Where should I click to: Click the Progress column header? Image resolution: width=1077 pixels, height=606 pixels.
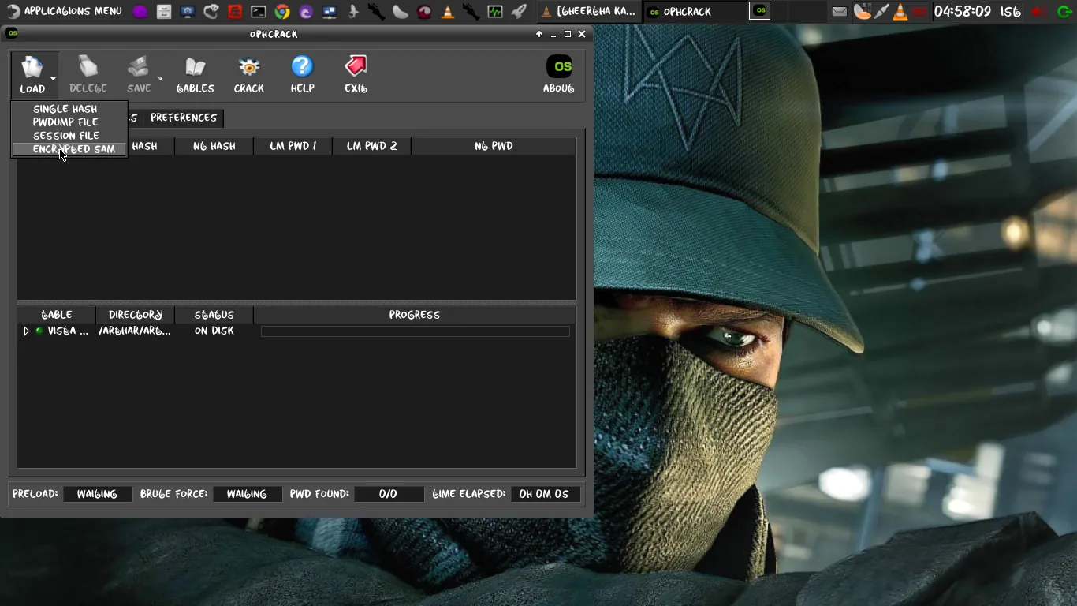click(x=415, y=315)
